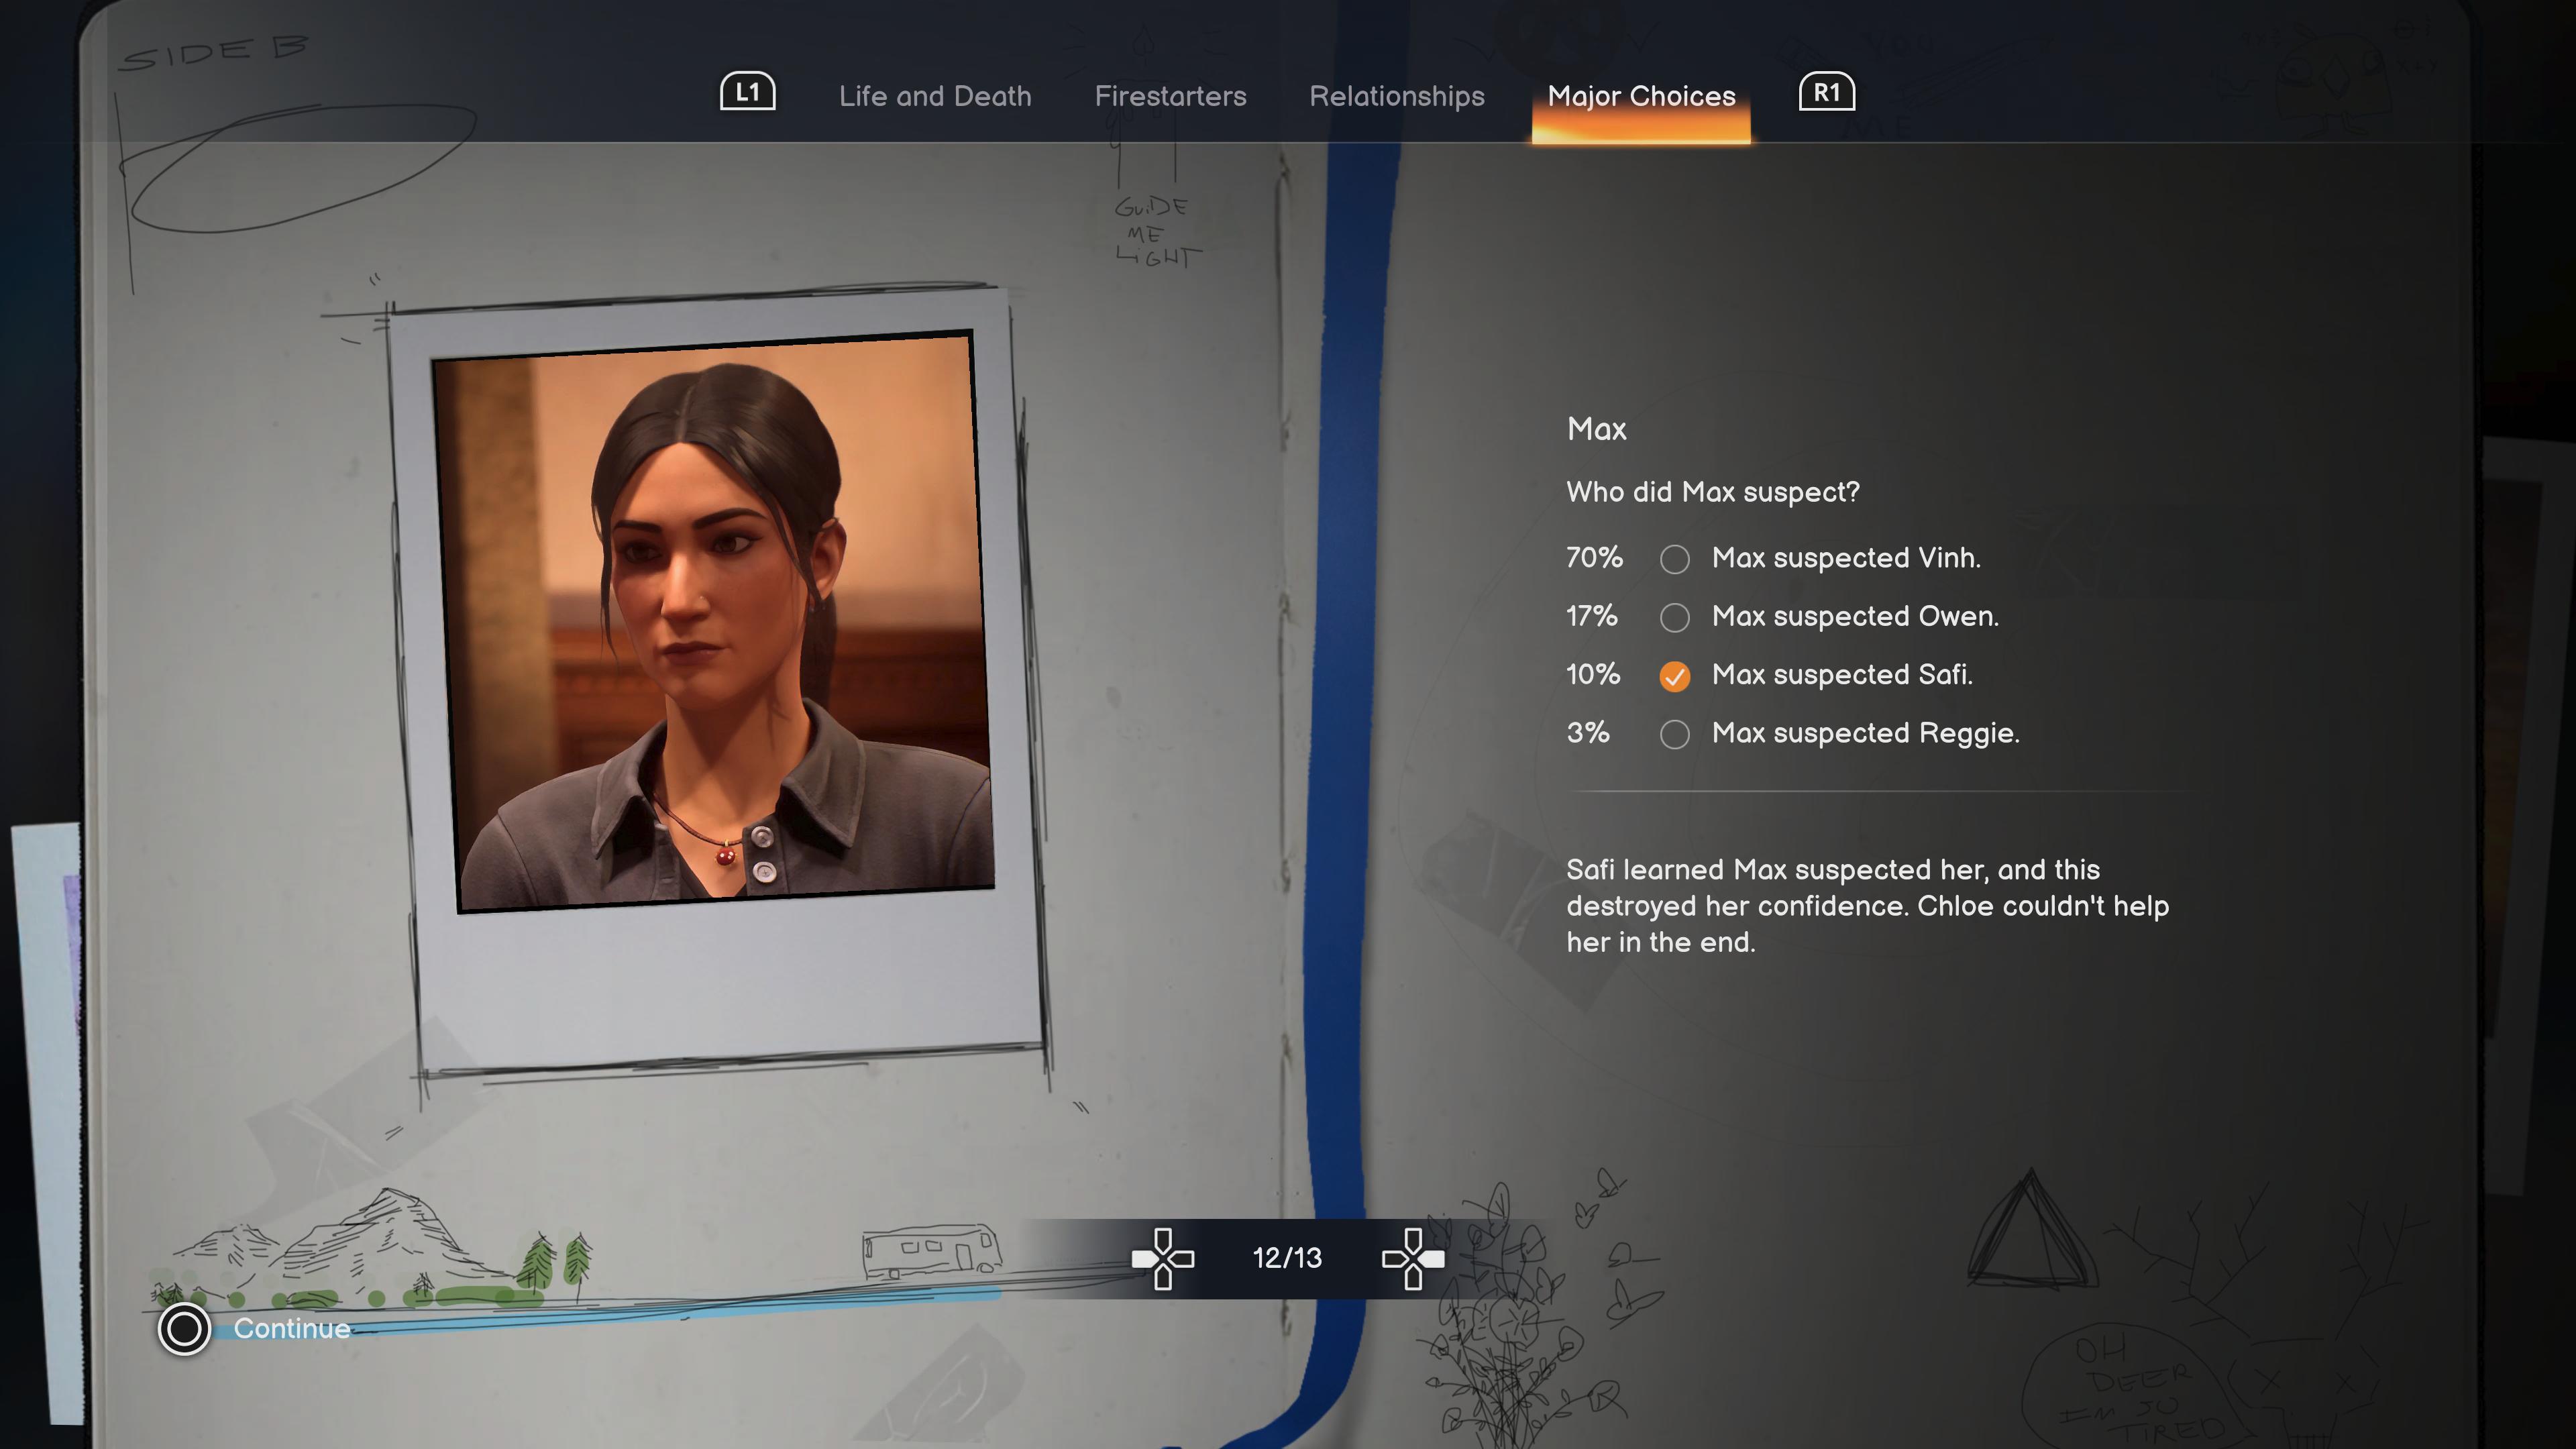Click the checked Max suspected Safi option
2576x1449 pixels.
pyautogui.click(x=1675, y=677)
